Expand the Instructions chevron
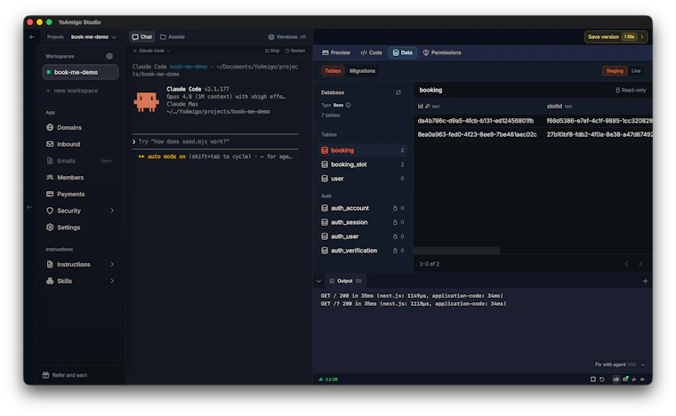The height and width of the screenshot is (416, 676). [x=112, y=264]
